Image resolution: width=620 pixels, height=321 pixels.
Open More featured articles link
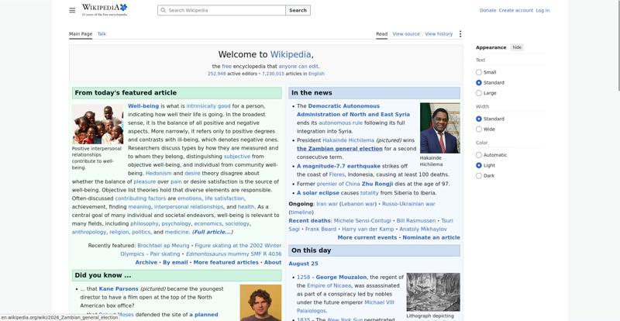click(226, 262)
